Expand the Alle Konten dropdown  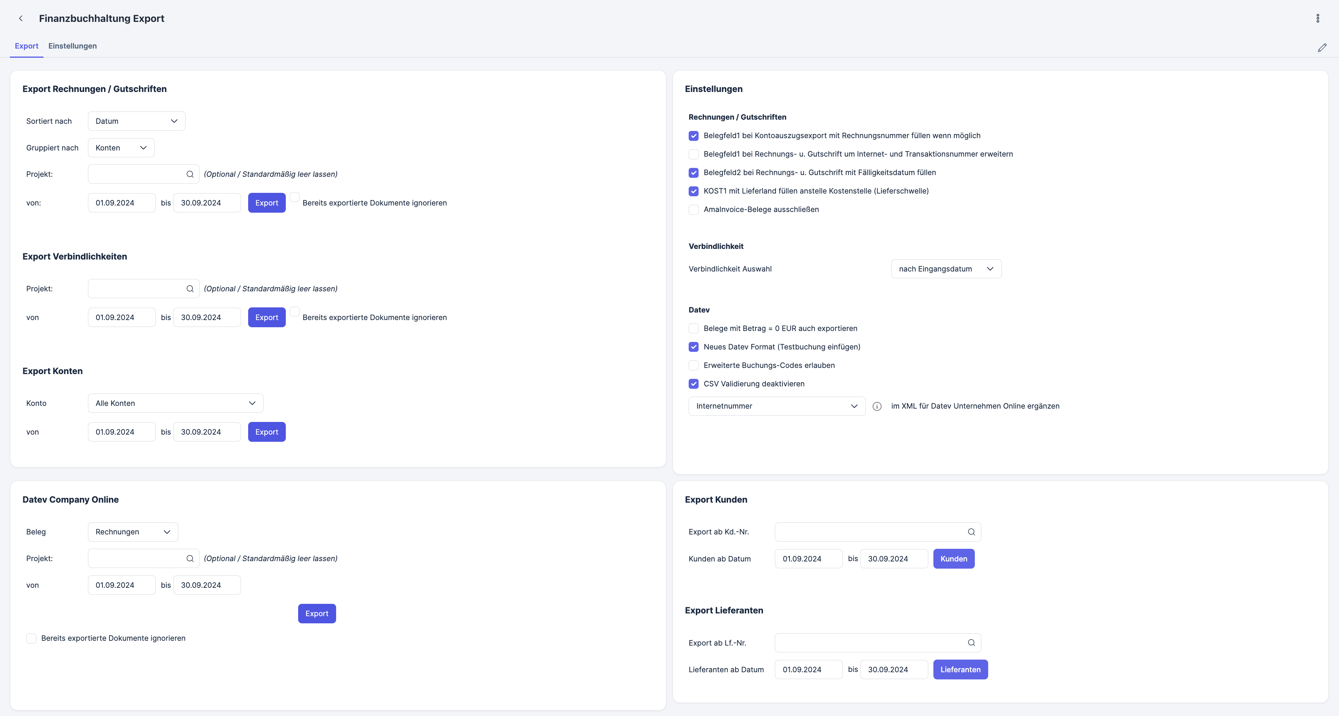(x=175, y=403)
